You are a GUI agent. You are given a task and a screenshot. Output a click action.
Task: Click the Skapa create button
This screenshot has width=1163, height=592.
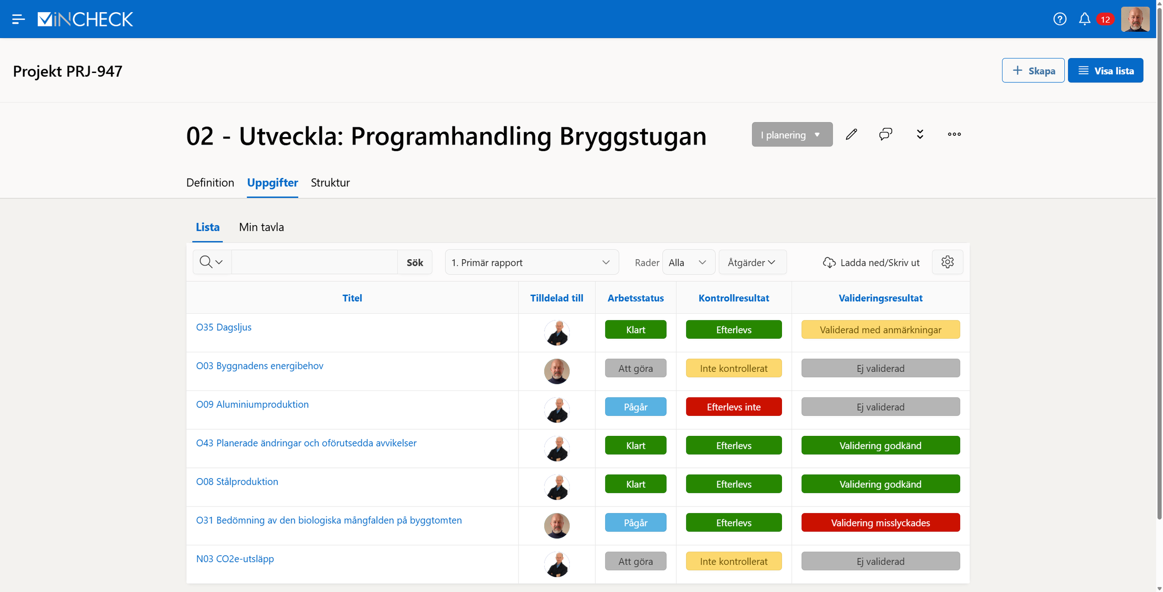click(1033, 71)
